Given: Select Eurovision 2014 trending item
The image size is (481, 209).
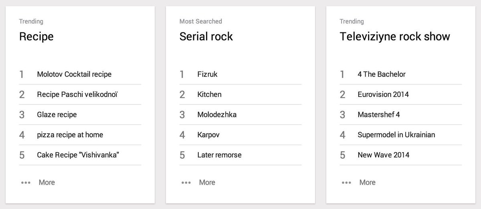Looking at the screenshot, I should pyautogui.click(x=383, y=94).
